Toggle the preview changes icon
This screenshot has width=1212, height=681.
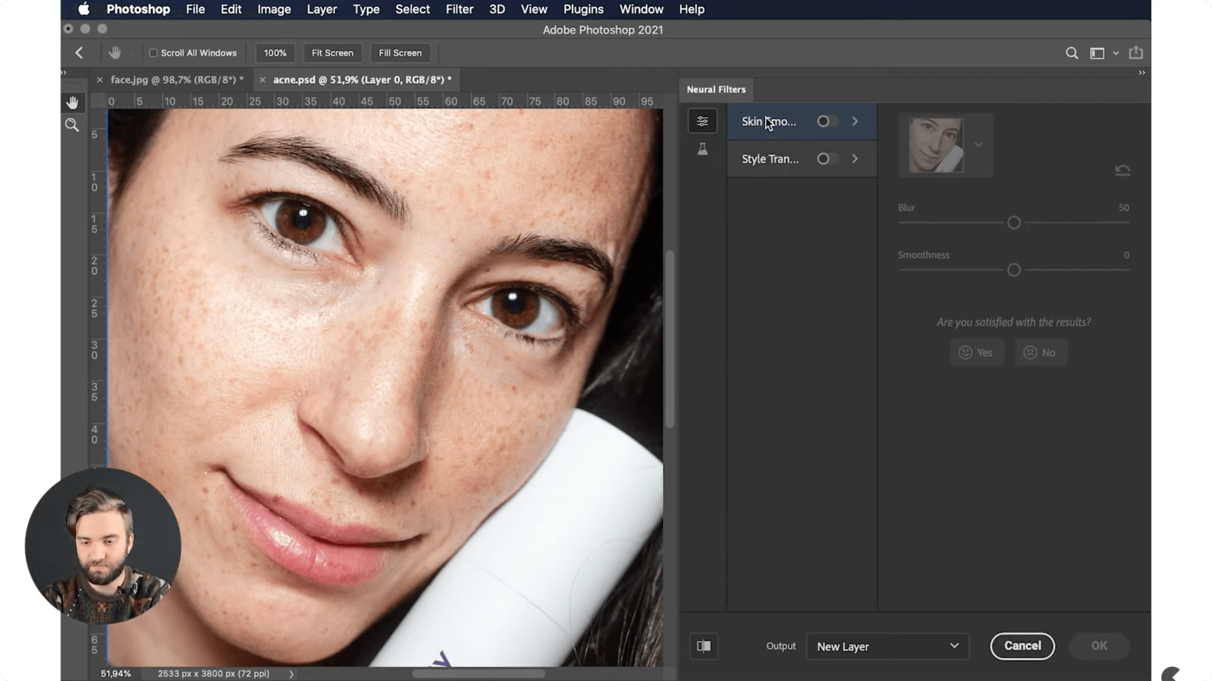click(703, 646)
